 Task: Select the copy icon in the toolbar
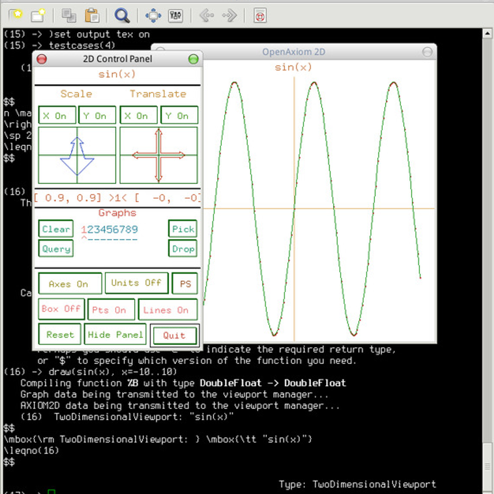pyautogui.click(x=69, y=15)
